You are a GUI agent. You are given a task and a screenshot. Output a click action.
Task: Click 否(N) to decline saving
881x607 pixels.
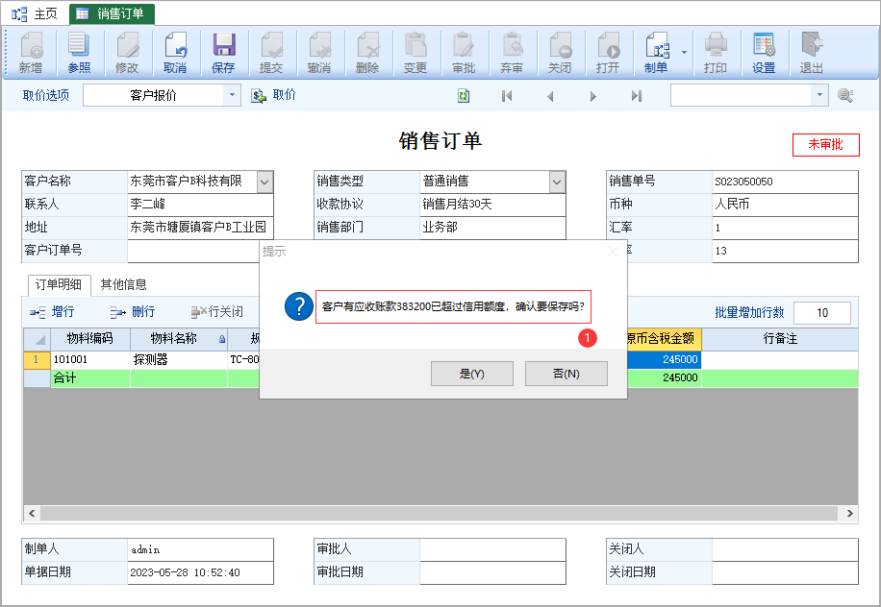pyautogui.click(x=566, y=374)
